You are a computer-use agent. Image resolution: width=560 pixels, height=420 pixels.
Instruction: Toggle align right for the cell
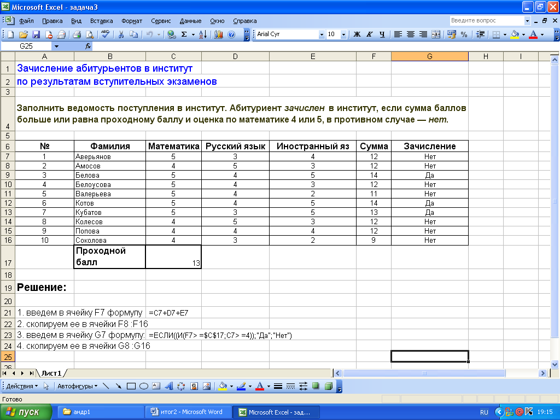click(423, 34)
